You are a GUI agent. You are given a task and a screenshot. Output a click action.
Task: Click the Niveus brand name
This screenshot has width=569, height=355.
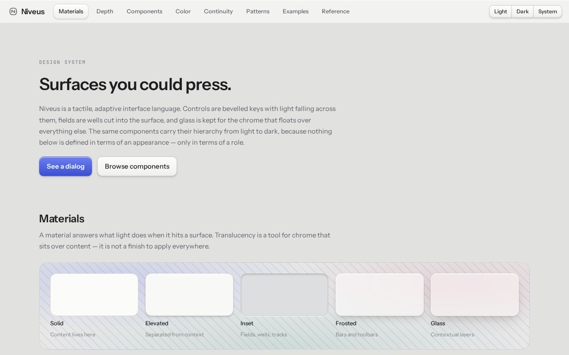(33, 12)
